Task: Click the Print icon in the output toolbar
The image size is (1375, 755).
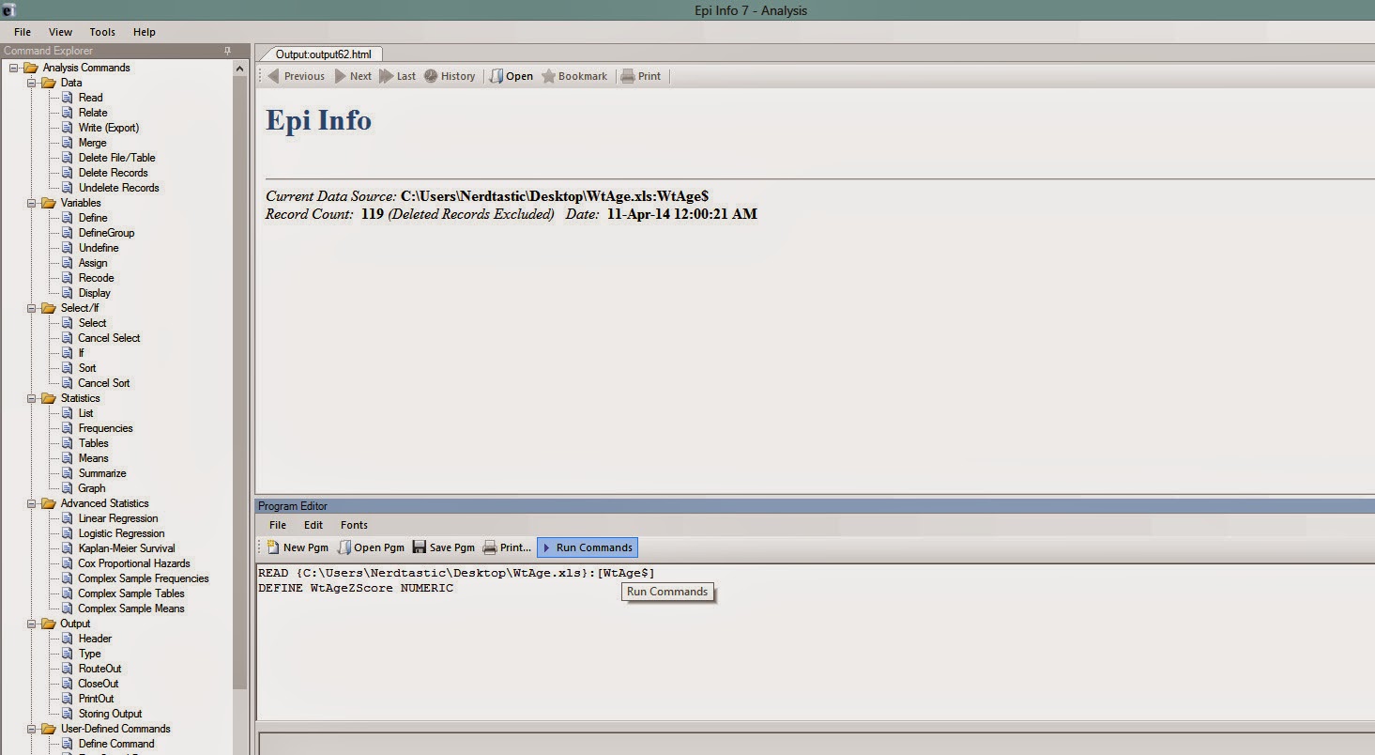Action: point(627,76)
